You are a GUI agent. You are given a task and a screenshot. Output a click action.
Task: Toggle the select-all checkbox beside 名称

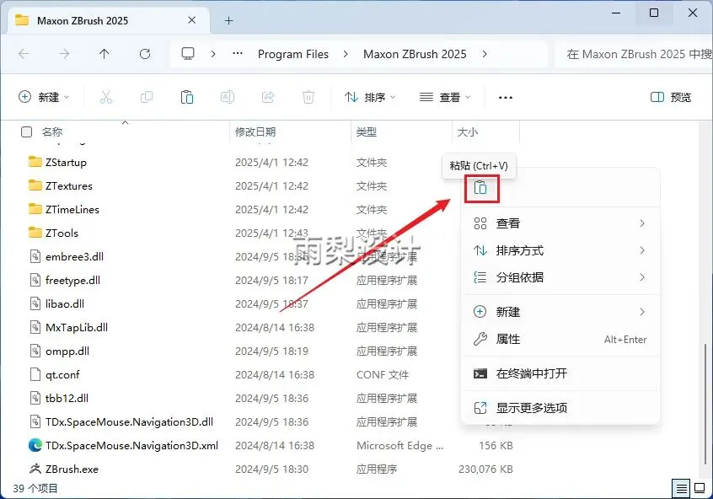click(27, 131)
